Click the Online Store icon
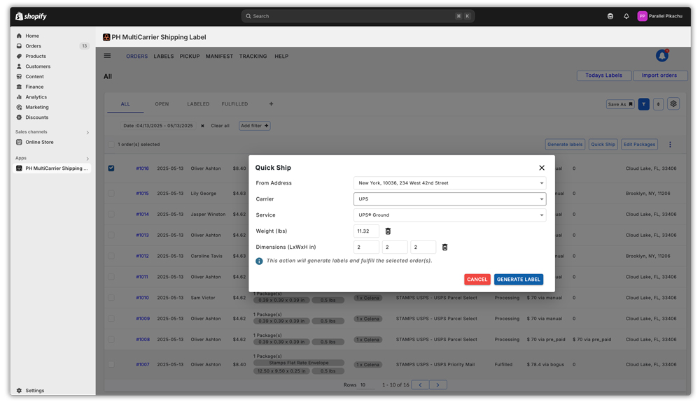Screen dimensions: 700x404 (19, 143)
